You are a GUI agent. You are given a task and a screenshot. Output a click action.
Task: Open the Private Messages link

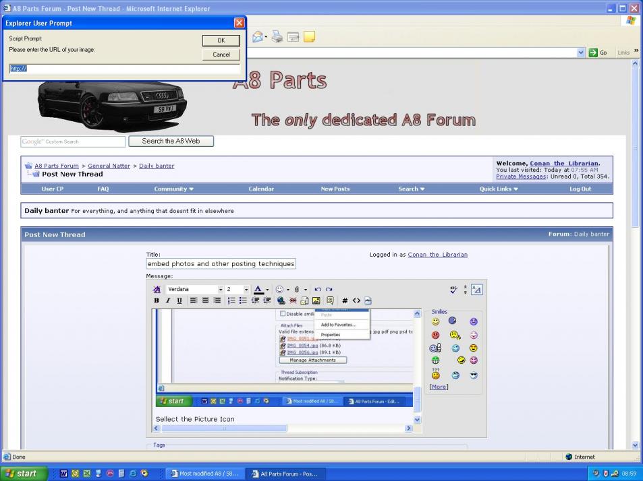521,177
